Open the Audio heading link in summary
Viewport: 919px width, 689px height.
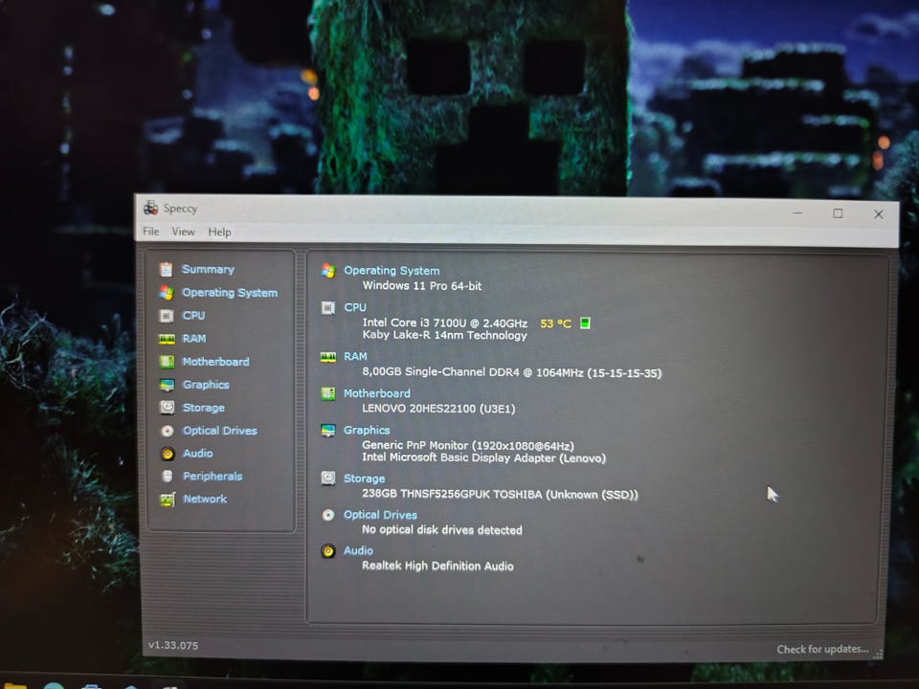(x=358, y=551)
